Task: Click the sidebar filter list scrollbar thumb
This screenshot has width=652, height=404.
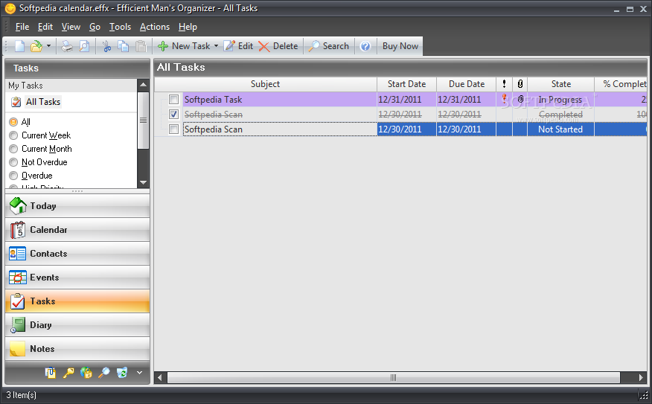Action: point(144,120)
